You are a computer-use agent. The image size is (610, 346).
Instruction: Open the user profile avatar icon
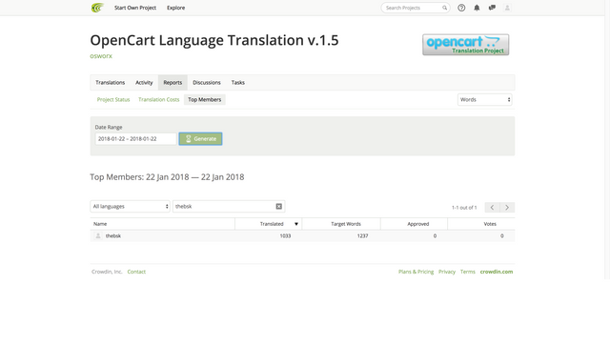click(x=507, y=8)
